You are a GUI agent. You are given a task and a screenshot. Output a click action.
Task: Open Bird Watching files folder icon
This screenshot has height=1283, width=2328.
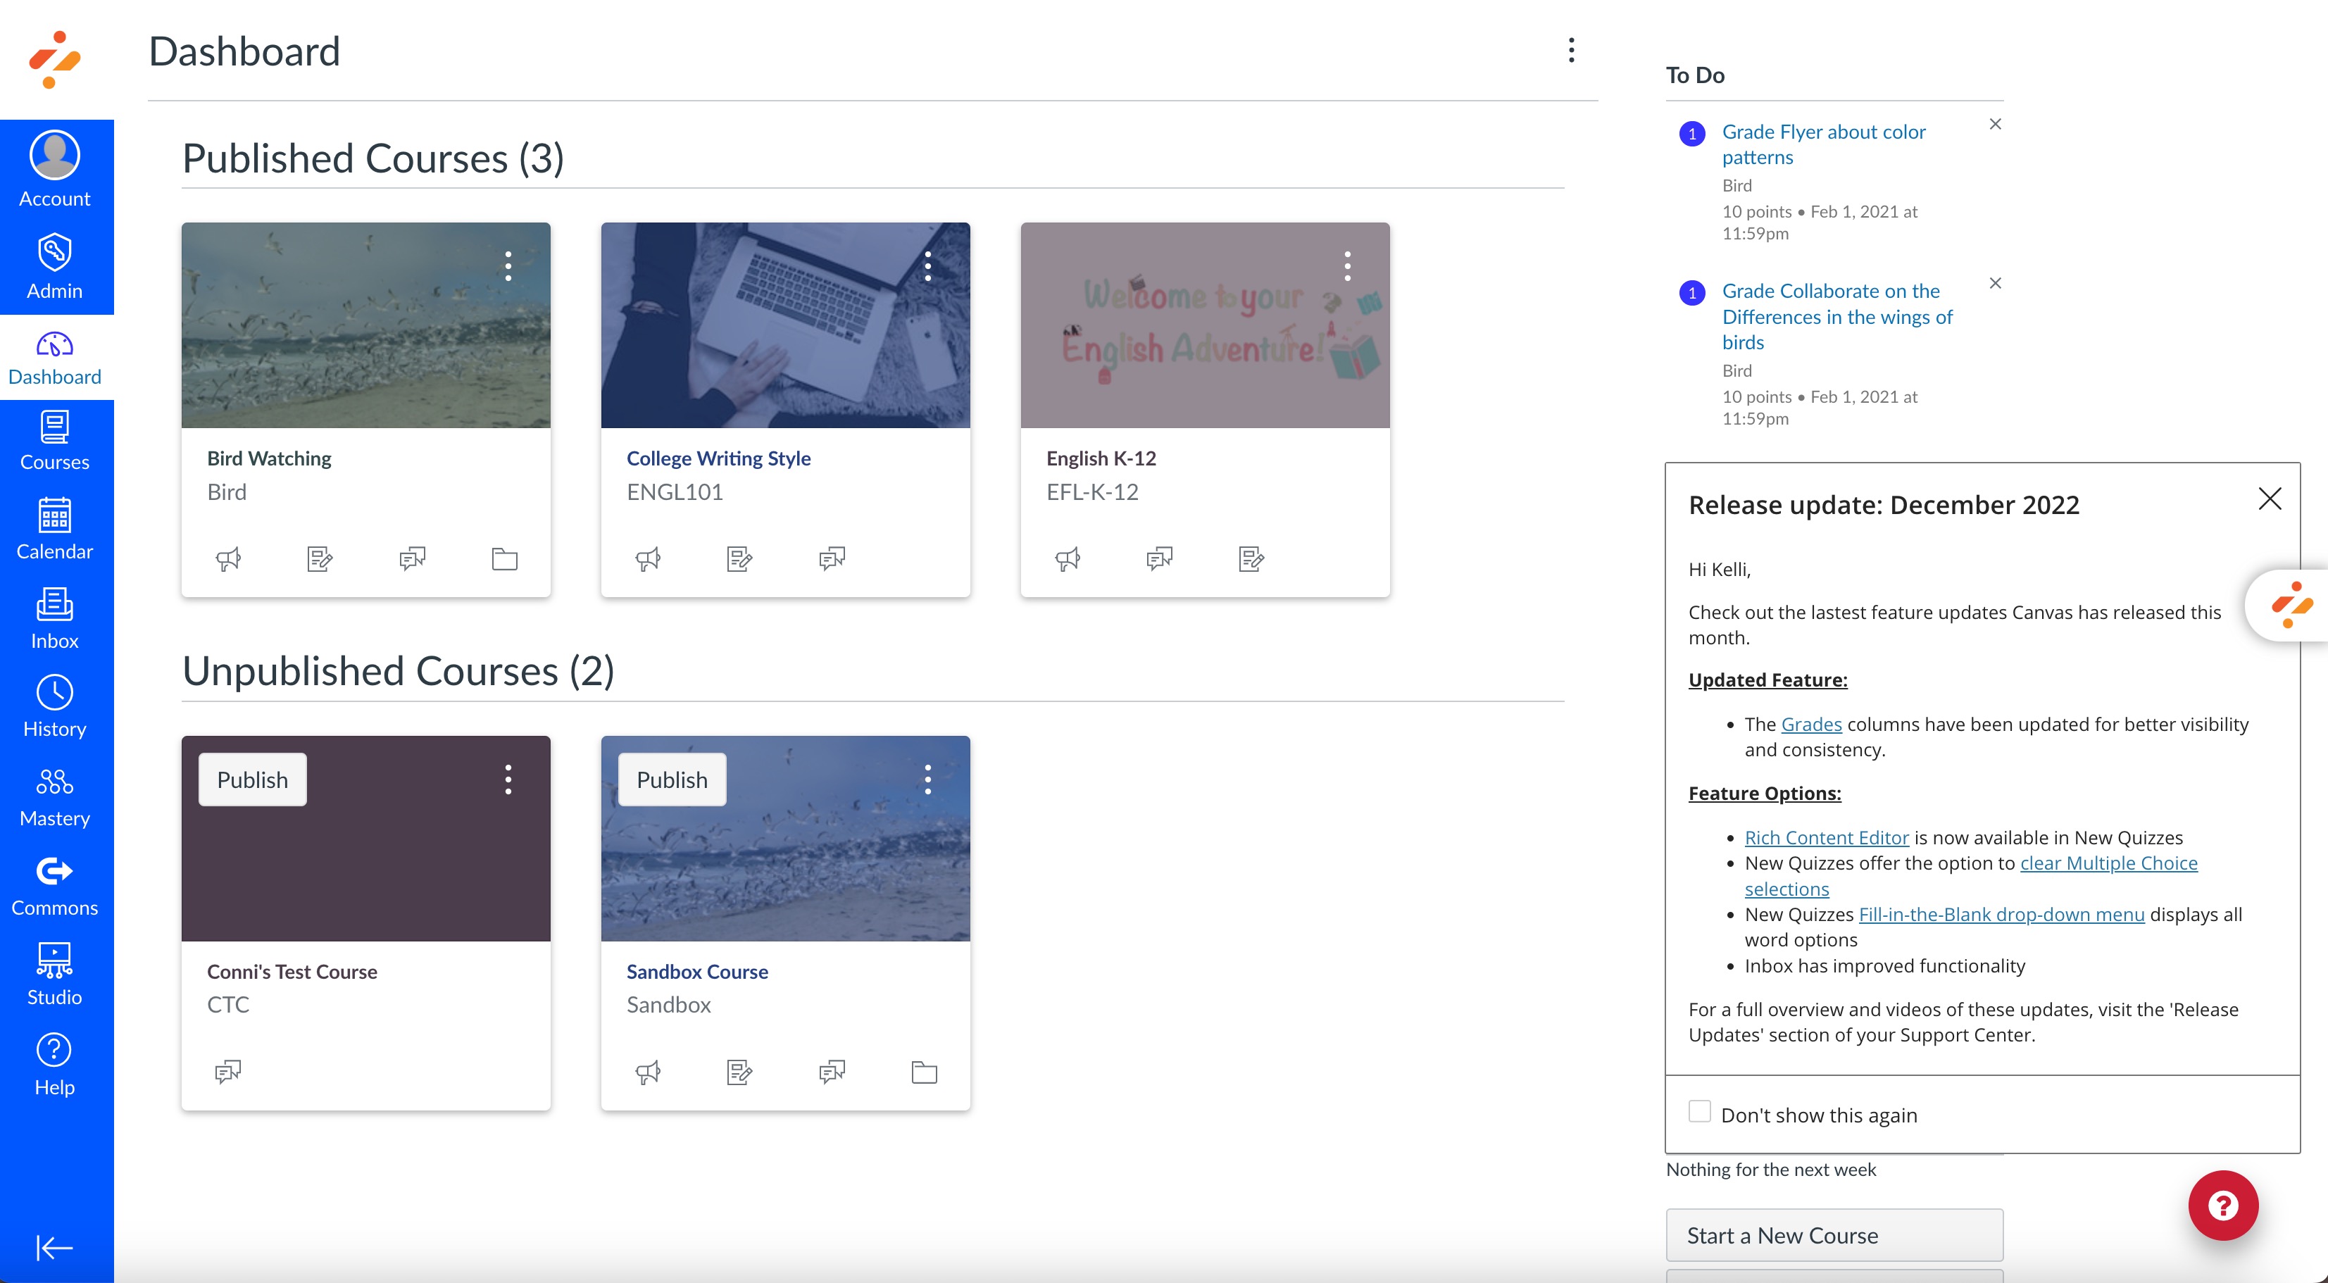tap(504, 558)
